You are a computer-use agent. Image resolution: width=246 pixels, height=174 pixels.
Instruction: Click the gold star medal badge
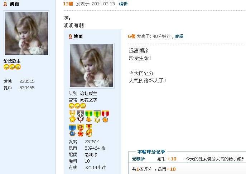click(x=72, y=116)
